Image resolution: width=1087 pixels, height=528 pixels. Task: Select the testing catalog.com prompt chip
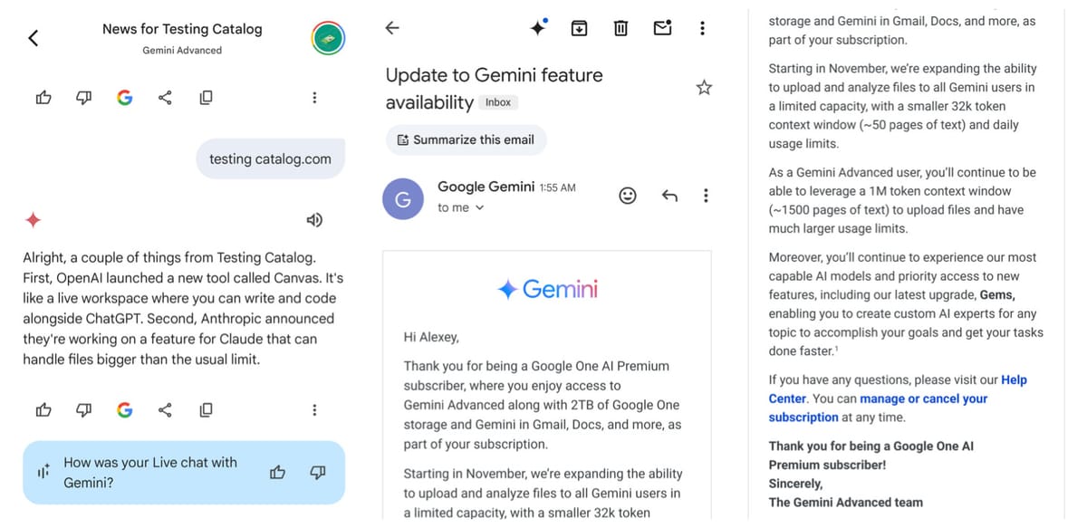click(x=270, y=158)
